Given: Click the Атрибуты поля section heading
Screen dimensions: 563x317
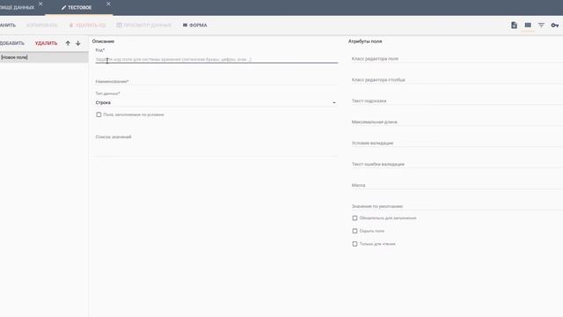Looking at the screenshot, I should click(x=365, y=41).
